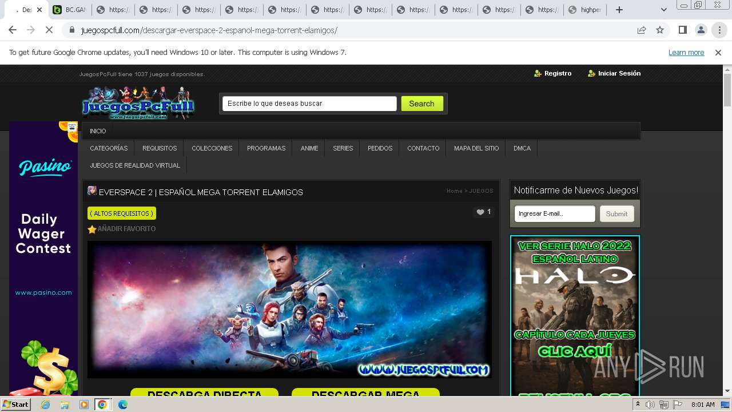The width and height of the screenshot is (732, 412).
Task: Open the Halo 2022 series banner
Action: click(x=575, y=316)
